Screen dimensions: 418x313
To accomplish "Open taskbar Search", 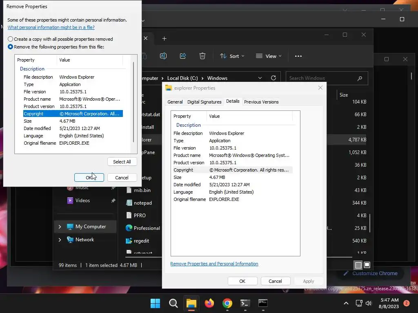I will [x=173, y=303].
